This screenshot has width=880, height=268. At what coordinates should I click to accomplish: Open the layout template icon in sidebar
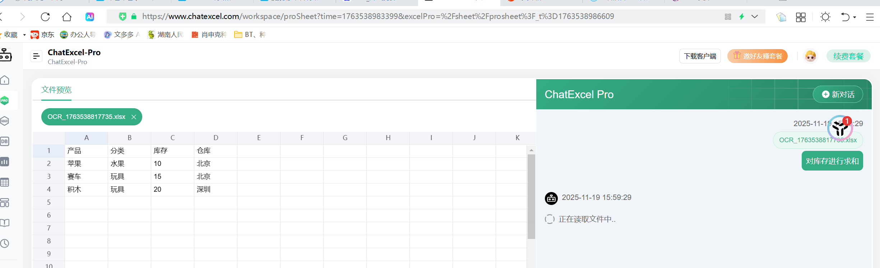point(5,202)
